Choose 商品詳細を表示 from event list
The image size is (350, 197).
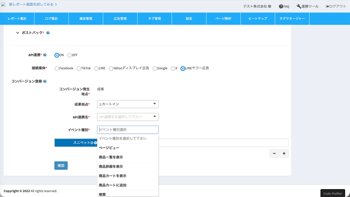[x=127, y=167]
